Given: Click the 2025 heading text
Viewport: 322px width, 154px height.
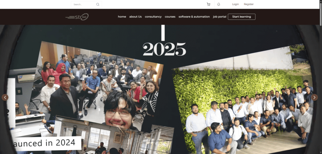Looking at the screenshot, I should click(164, 49).
